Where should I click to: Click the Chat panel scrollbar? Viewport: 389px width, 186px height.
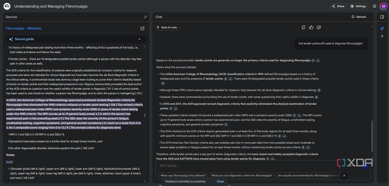(372, 136)
